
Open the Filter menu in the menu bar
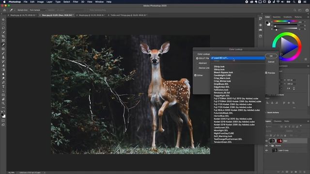pos(76,2)
